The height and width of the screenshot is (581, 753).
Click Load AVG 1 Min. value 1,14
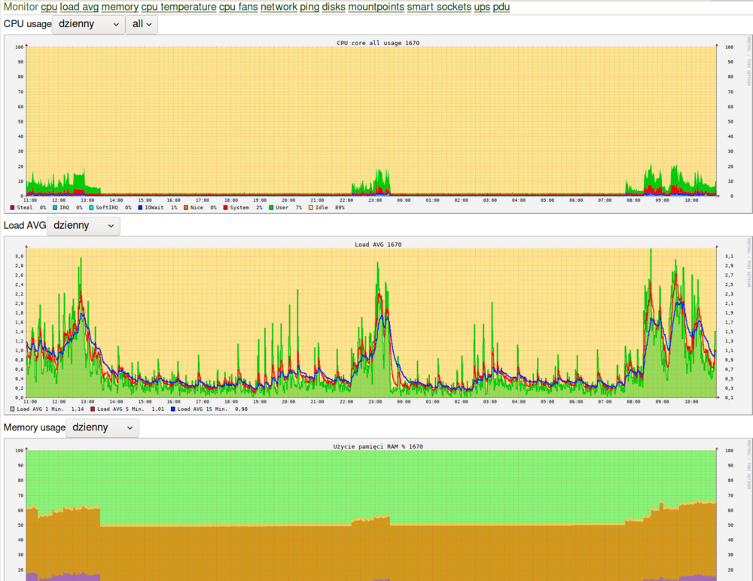click(x=78, y=409)
